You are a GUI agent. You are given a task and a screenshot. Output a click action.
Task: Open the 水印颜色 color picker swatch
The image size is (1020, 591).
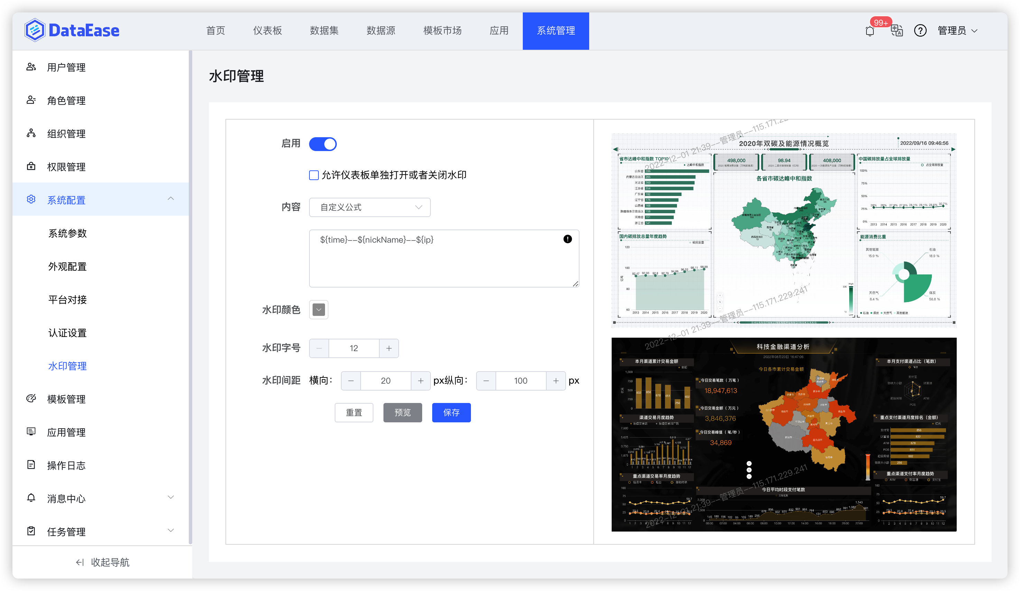coord(318,310)
